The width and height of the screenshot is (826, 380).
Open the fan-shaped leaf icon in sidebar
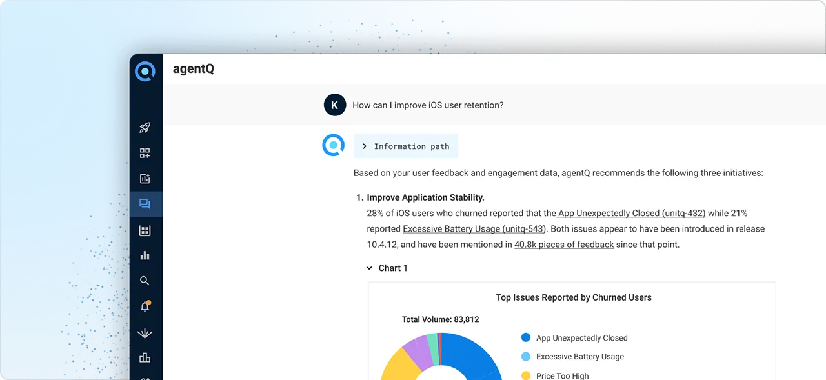pyautogui.click(x=145, y=333)
